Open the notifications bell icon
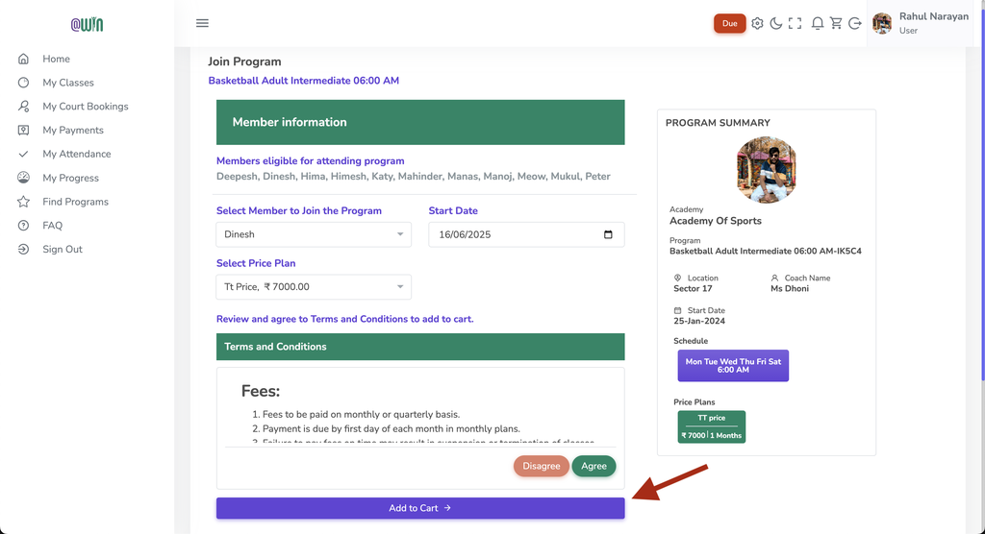Viewport: 985px width, 534px height. (x=818, y=23)
